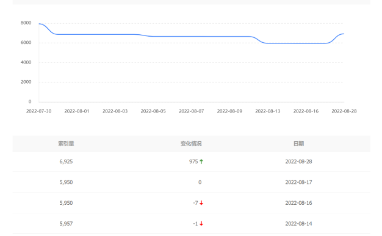Click x-axis label 2022-08-28 on chart
This screenshot has width=382, height=236.
[344, 111]
